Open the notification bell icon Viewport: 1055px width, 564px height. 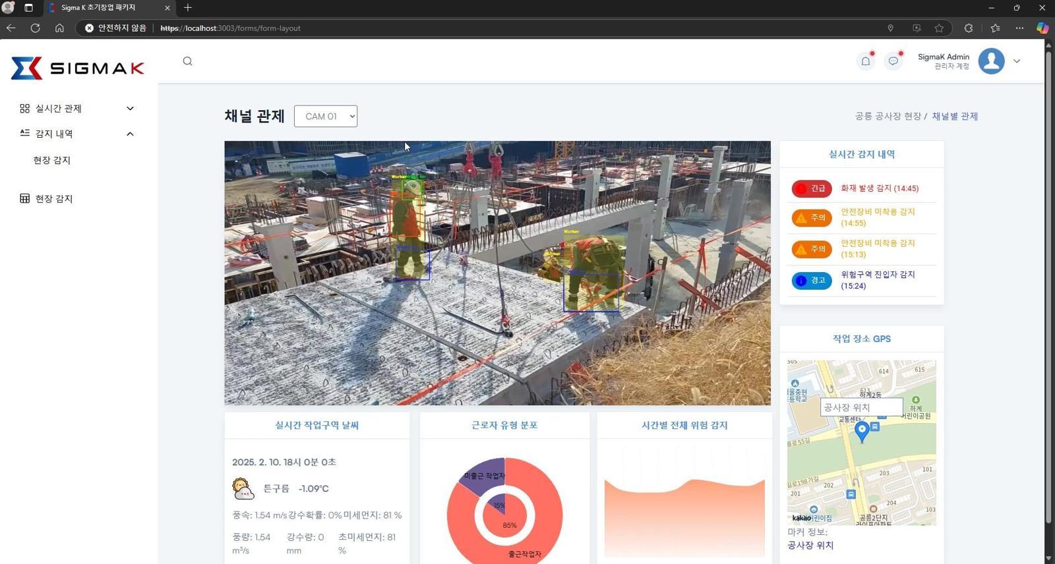[x=866, y=61]
